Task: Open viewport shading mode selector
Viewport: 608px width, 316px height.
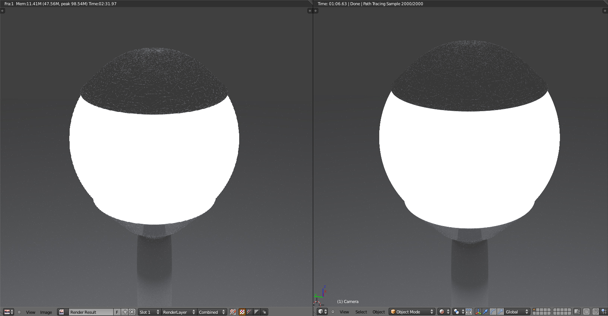Action: point(444,312)
